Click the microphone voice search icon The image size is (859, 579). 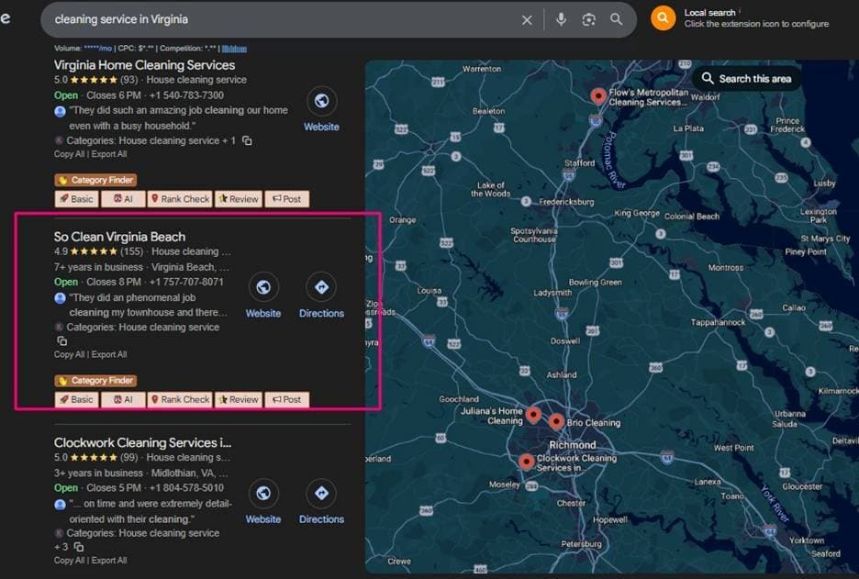[x=561, y=19]
